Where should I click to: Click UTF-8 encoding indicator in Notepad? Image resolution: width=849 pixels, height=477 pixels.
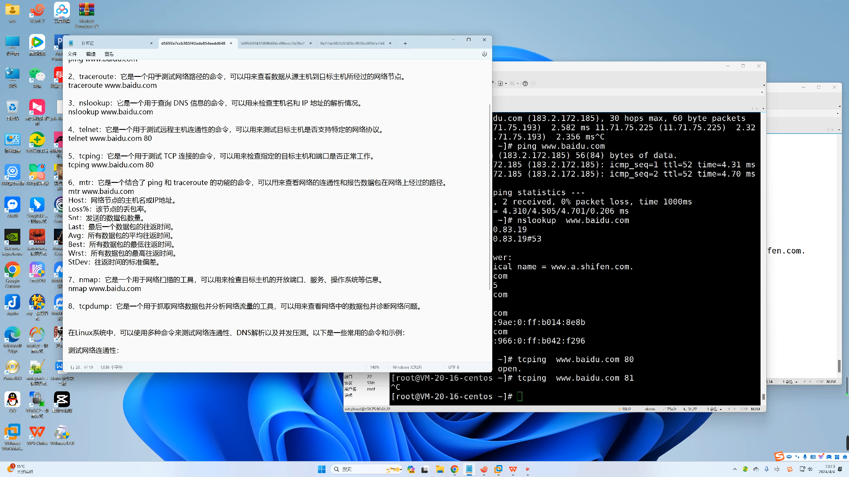pyautogui.click(x=454, y=367)
